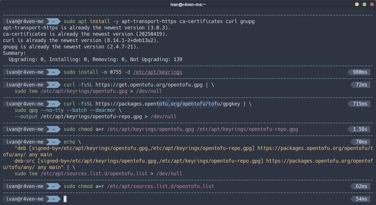Viewport: 376px width, 205px height.
Task: Click the tilde segment beside the cursor
Action: 54,199
